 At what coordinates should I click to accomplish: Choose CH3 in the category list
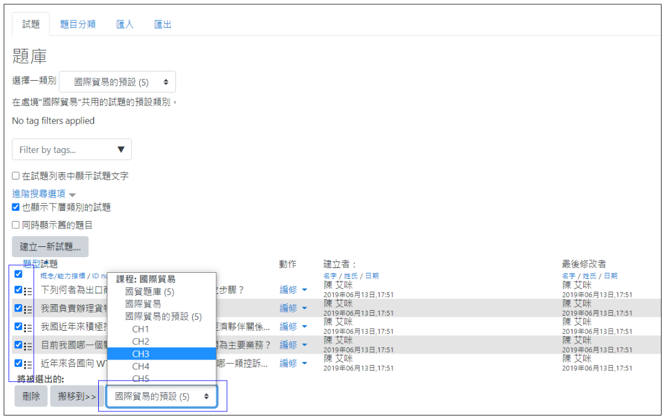141,354
